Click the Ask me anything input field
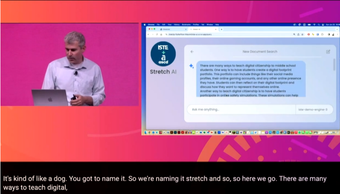This screenshot has width=340, height=194. (241, 110)
